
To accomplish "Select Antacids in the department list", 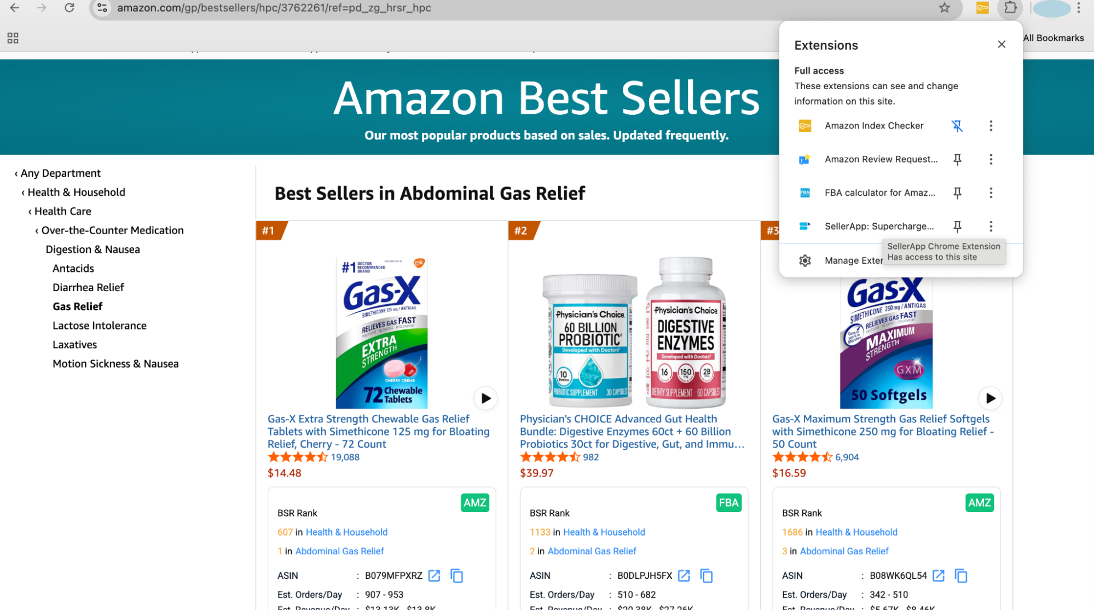I will [73, 269].
